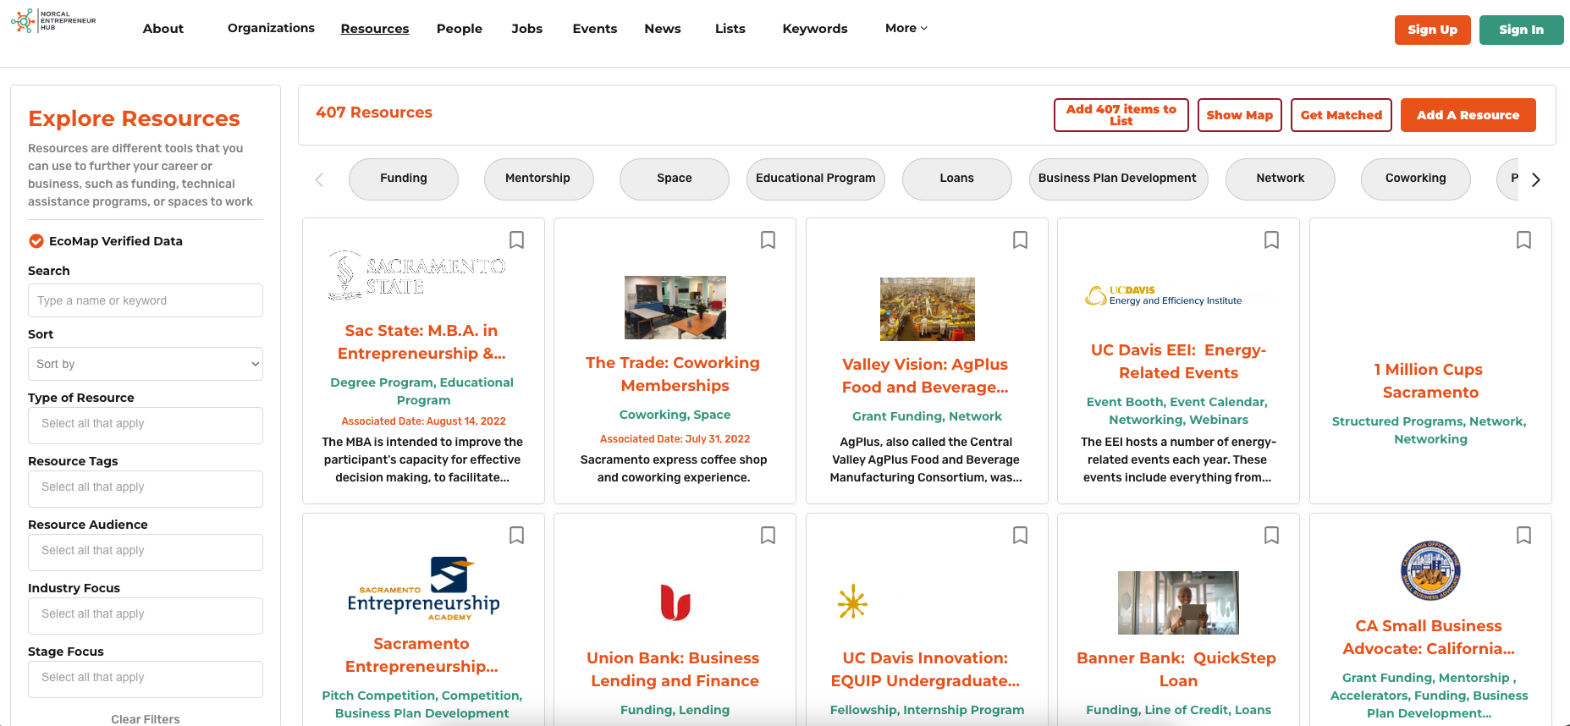1570x726 pixels.
Task: Bookmark the Sac State M.B.A. card
Action: pyautogui.click(x=516, y=240)
